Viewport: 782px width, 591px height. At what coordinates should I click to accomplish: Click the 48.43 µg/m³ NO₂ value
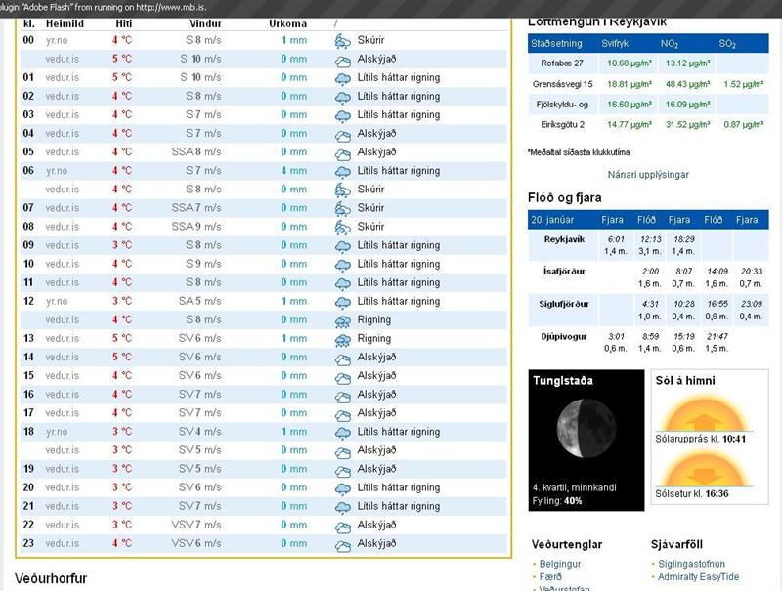click(x=688, y=84)
